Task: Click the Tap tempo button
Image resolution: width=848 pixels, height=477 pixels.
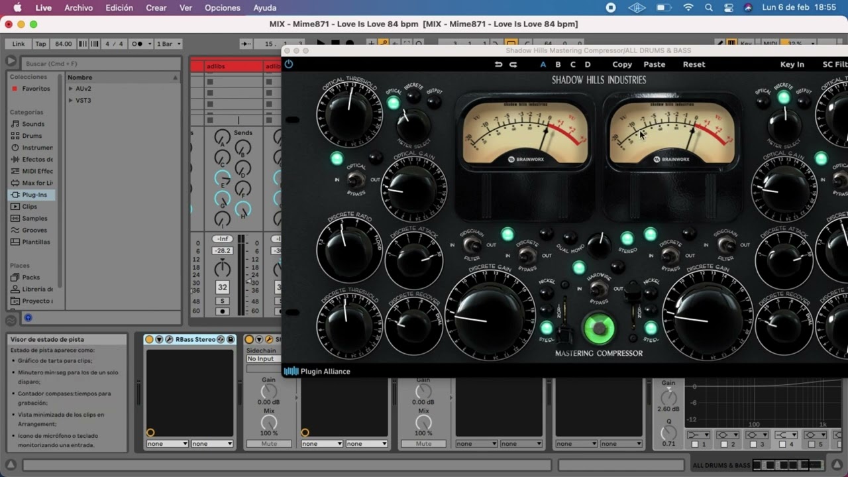Action: click(x=41, y=44)
